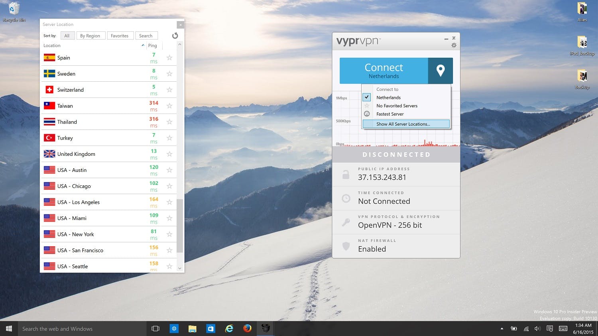
Task: Click the NAT Firewall Enabled status
Action: pyautogui.click(x=372, y=249)
